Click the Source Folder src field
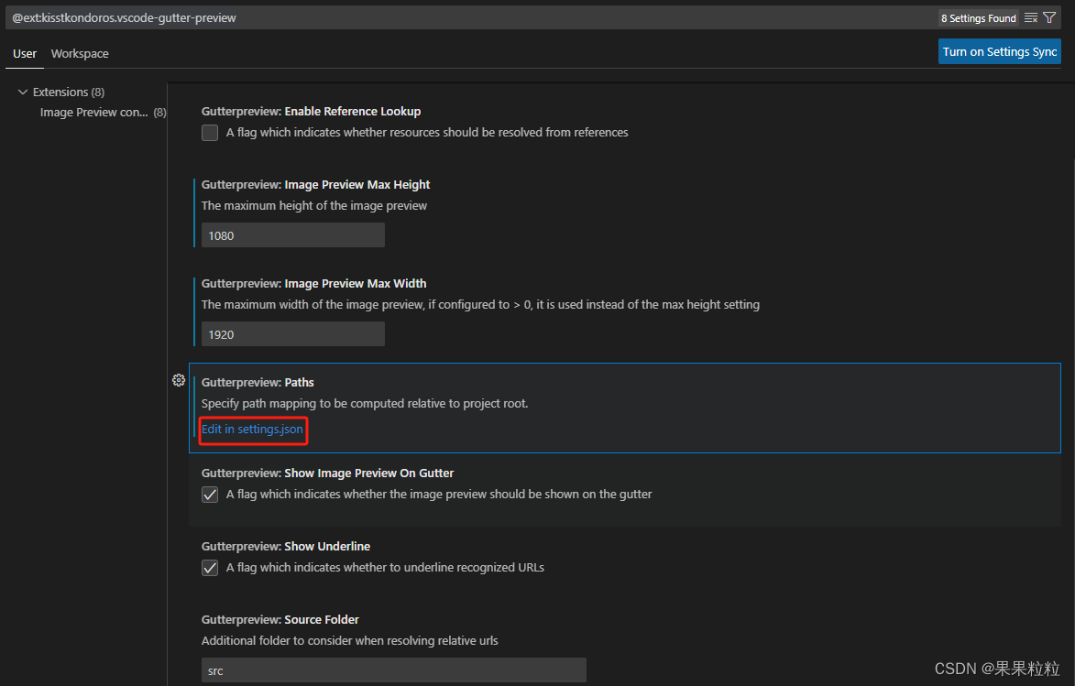The width and height of the screenshot is (1075, 686). click(x=393, y=670)
